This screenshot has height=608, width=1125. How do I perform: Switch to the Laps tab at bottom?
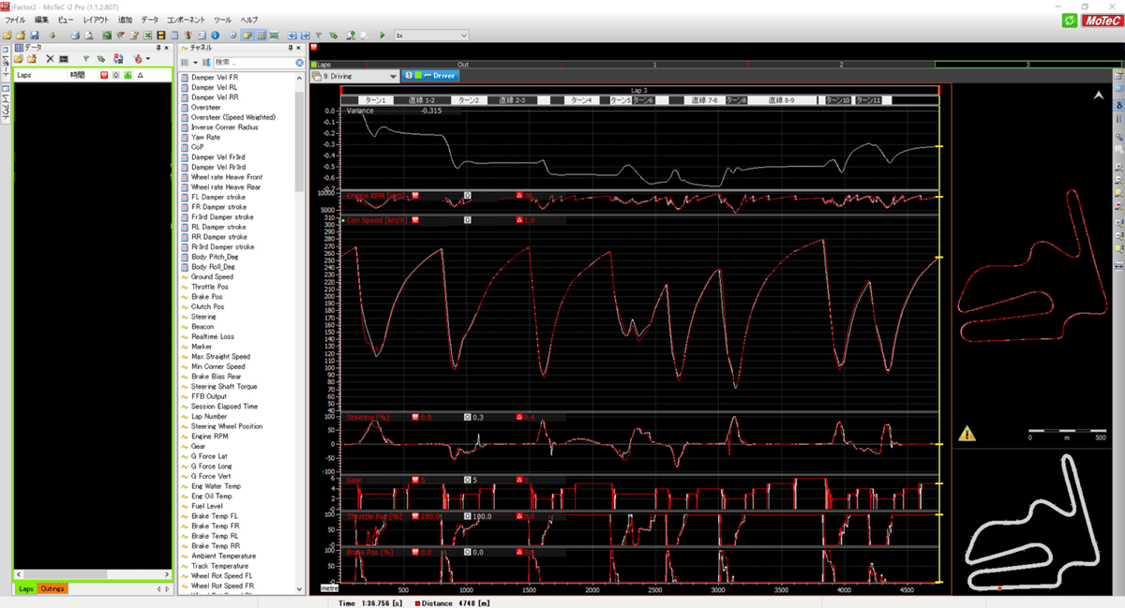coord(25,588)
